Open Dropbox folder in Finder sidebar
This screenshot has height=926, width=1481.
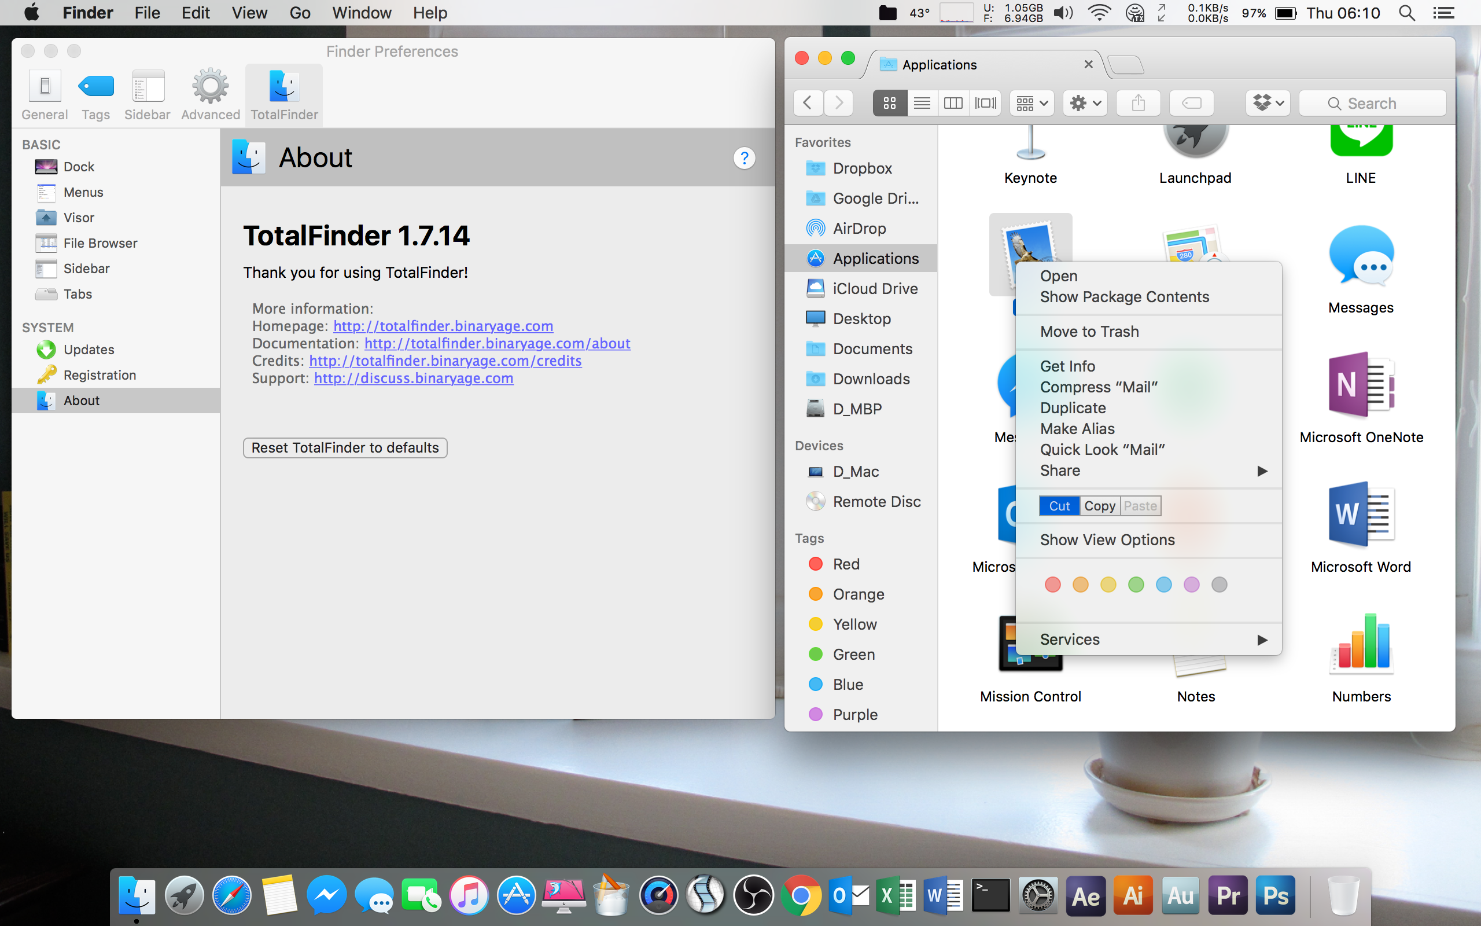point(861,168)
